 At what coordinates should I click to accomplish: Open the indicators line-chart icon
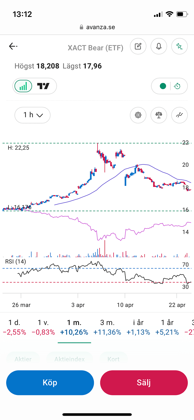[179, 115]
